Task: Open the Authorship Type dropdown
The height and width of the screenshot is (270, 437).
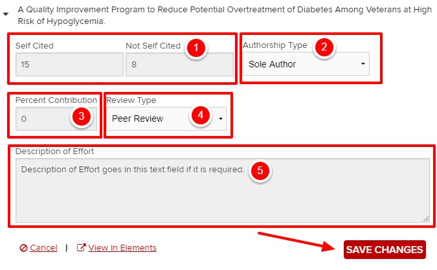Action: [x=306, y=64]
